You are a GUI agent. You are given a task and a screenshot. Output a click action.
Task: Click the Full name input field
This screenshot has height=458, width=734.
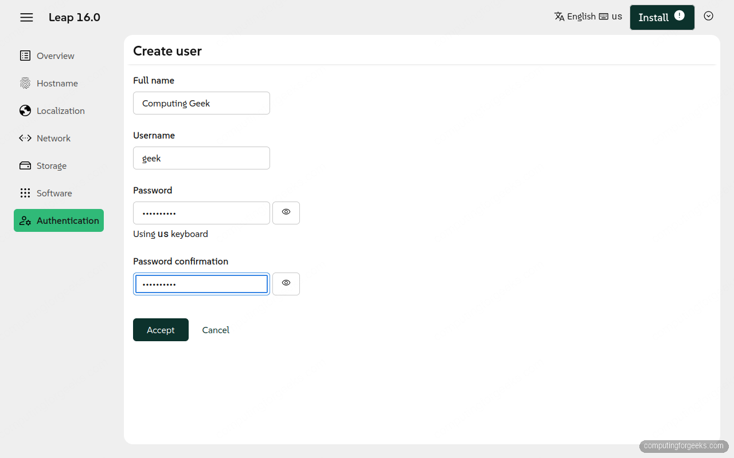click(201, 103)
